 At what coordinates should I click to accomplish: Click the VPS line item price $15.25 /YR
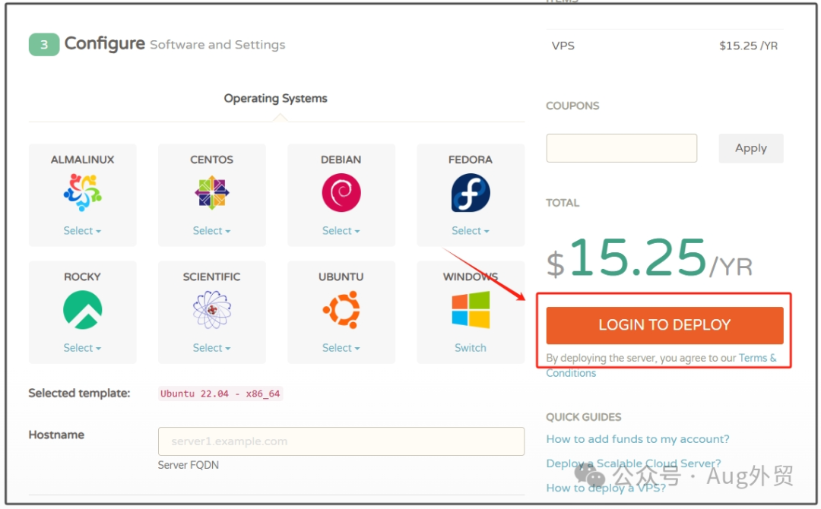tap(748, 46)
